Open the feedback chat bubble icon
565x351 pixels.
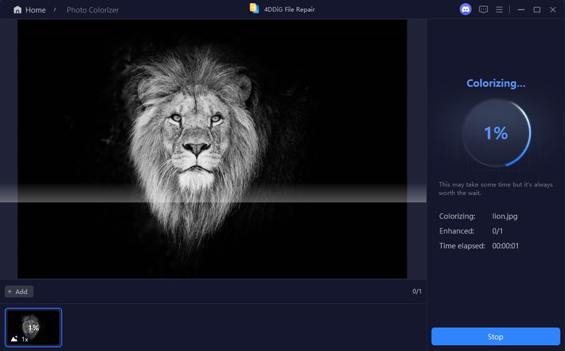tap(483, 9)
